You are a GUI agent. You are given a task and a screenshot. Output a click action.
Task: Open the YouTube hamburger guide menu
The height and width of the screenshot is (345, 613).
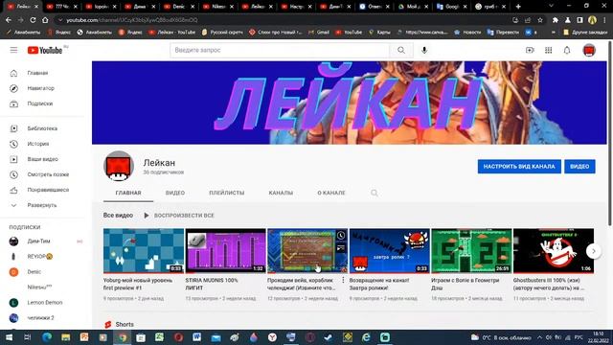pos(13,50)
